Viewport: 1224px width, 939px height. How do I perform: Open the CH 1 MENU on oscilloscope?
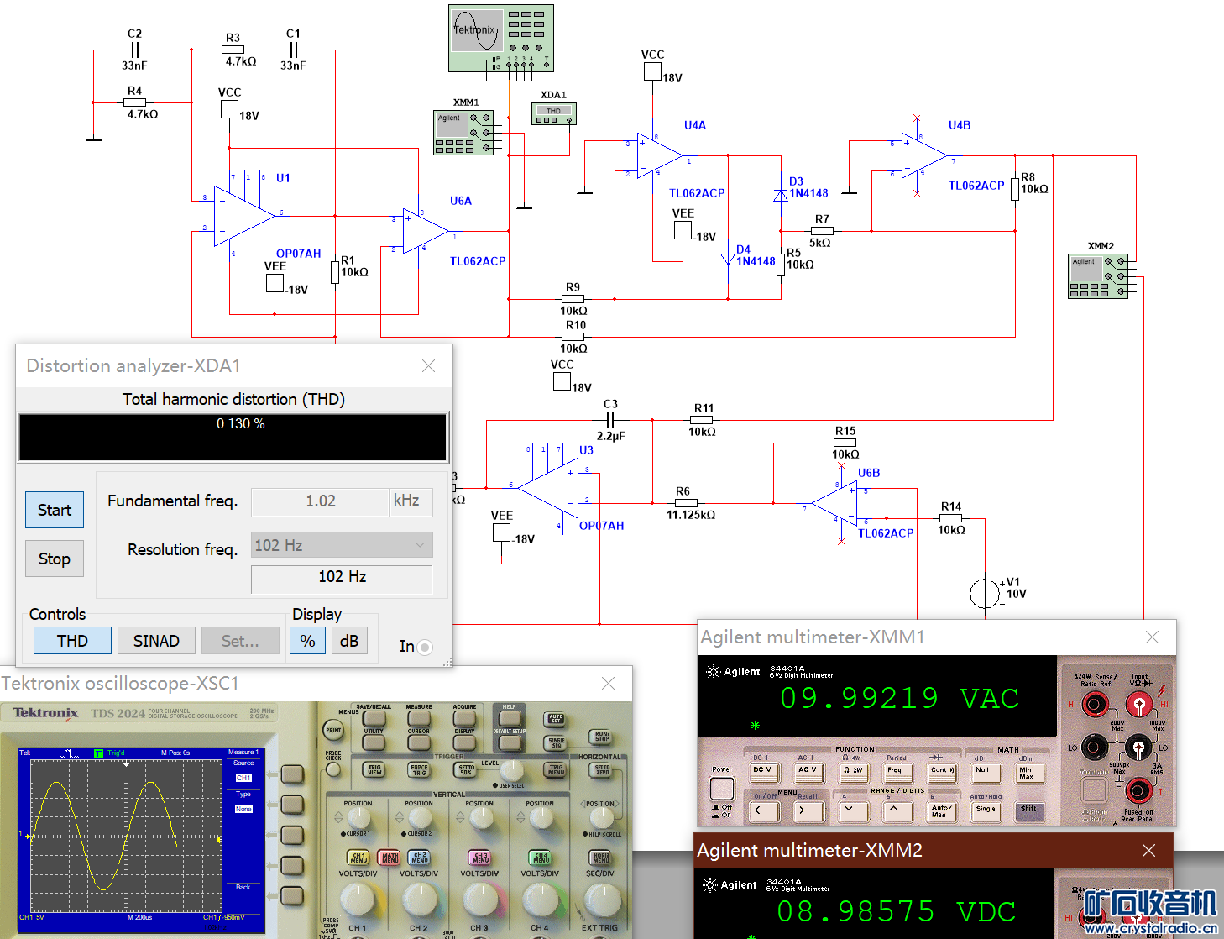tap(358, 858)
